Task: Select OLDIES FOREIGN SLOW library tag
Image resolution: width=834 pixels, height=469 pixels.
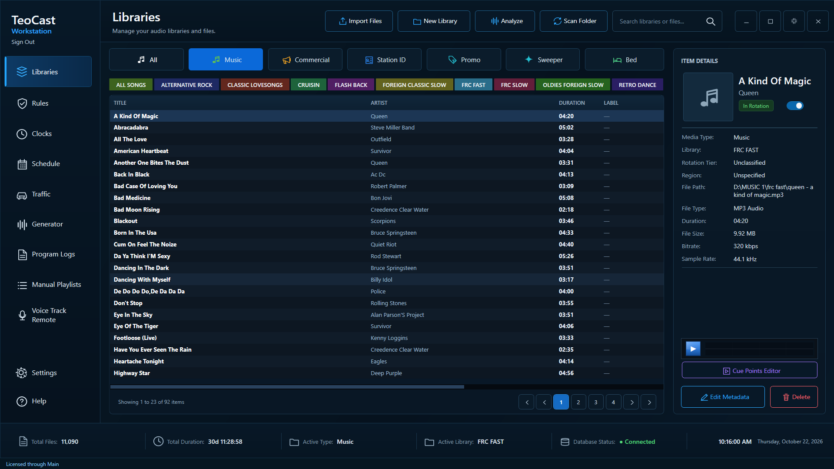Action: [573, 85]
